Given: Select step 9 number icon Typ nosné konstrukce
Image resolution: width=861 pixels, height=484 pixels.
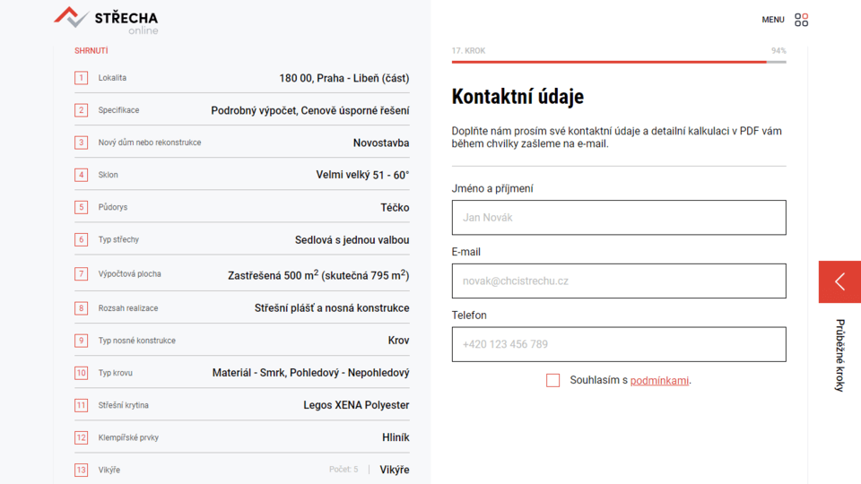Looking at the screenshot, I should [82, 341].
